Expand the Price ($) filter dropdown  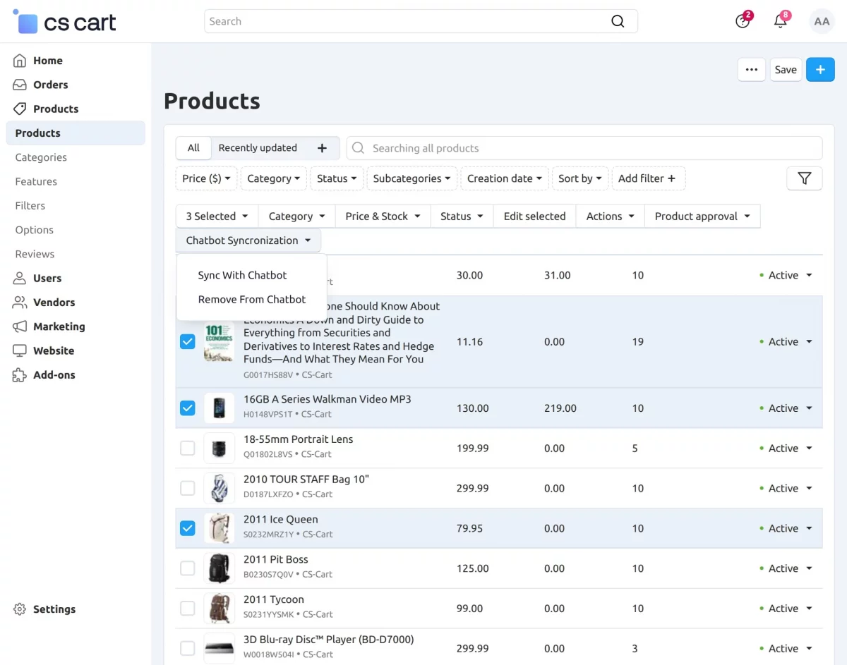[206, 178]
